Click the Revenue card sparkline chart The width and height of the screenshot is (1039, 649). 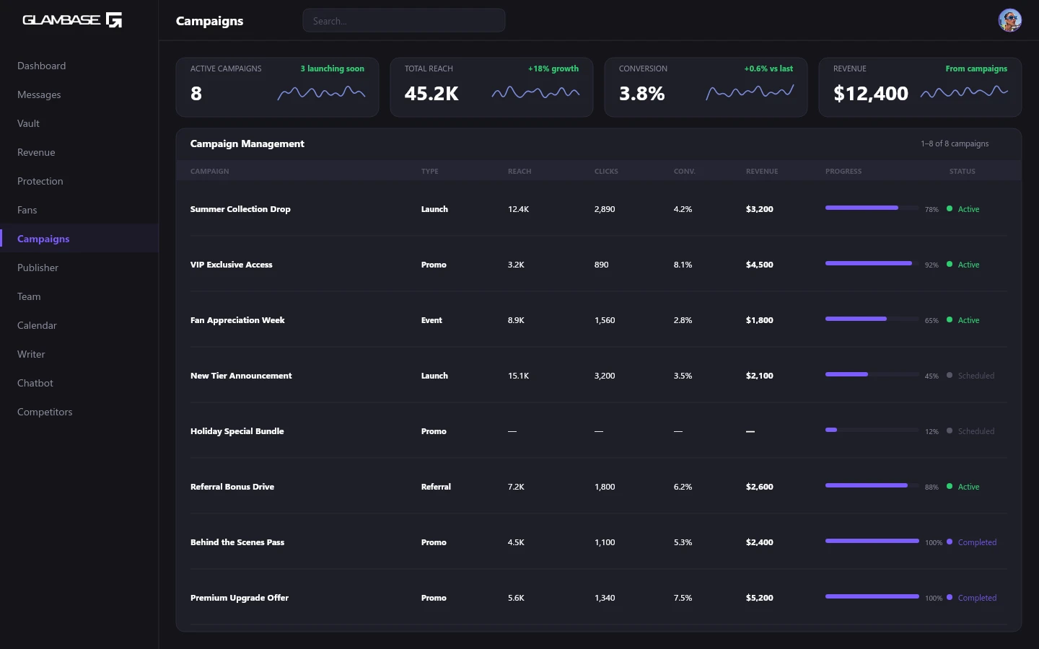[964, 92]
